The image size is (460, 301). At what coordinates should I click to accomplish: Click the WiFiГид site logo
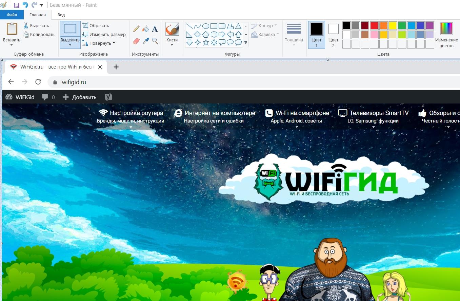pos(324,180)
